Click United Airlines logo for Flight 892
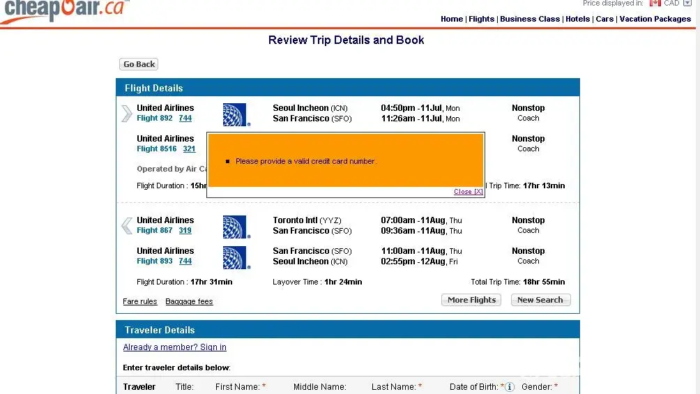 236,115
